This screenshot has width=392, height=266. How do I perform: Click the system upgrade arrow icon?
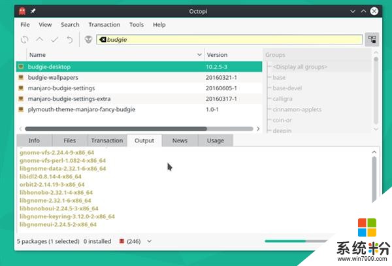pyautogui.click(x=39, y=39)
